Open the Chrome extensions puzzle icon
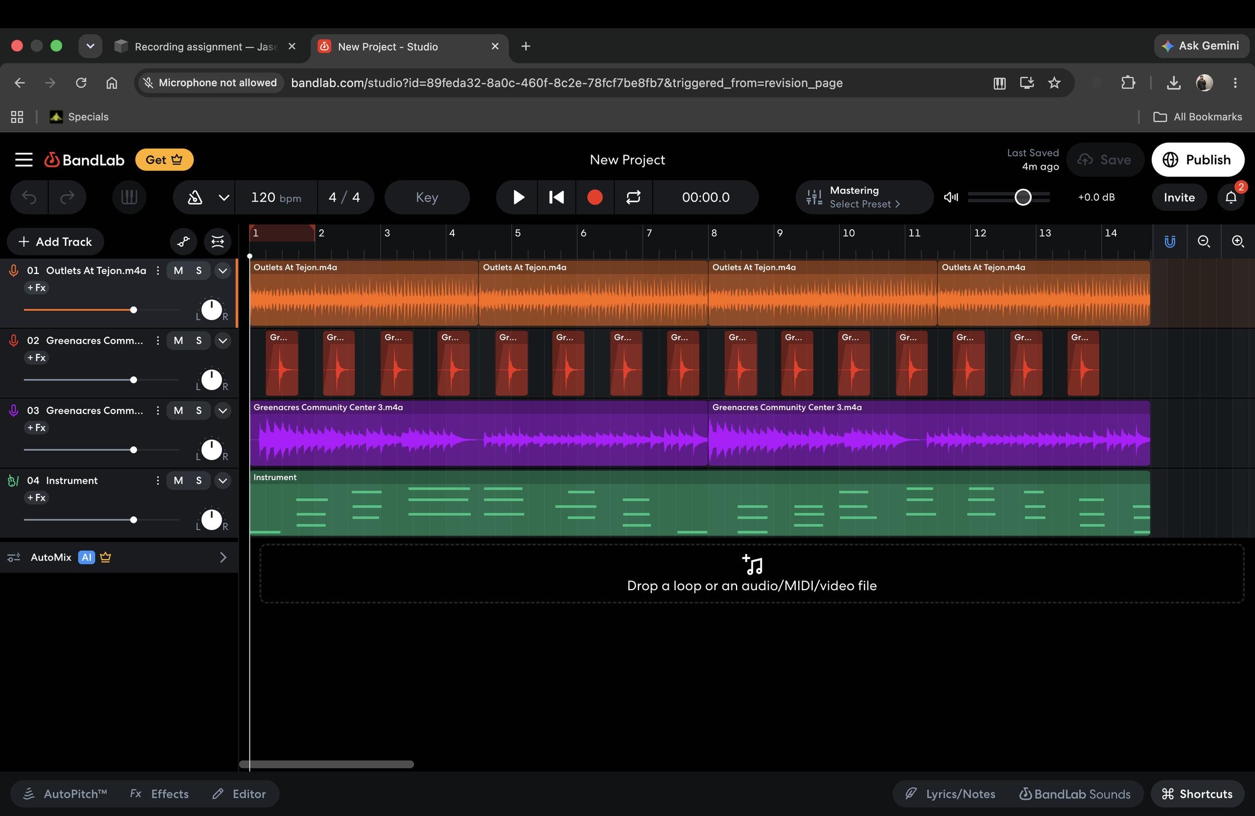Viewport: 1255px width, 816px height. point(1127,83)
